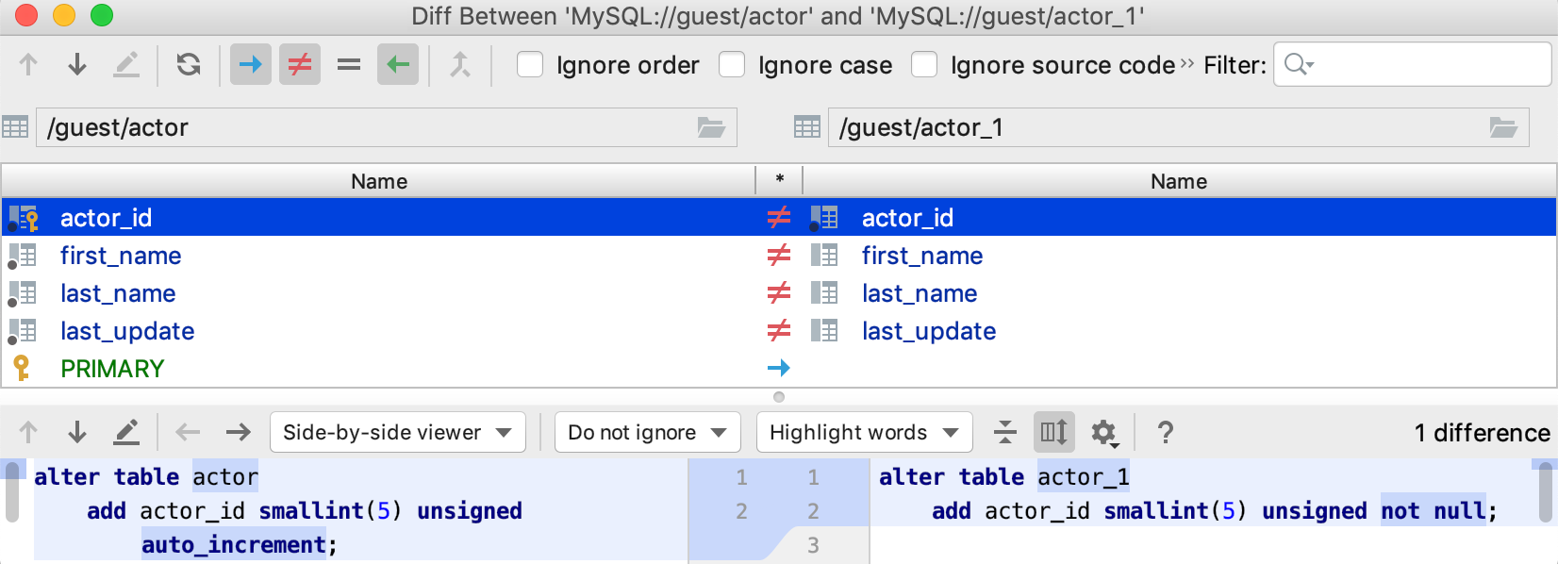Click the merge/migrate arrow icon
The width and height of the screenshot is (1558, 564).
(459, 65)
